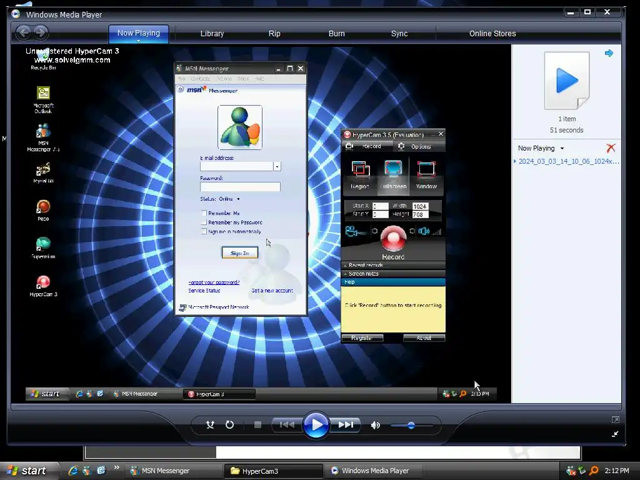Image resolution: width=640 pixels, height=480 pixels.
Task: Open the Burn tab
Action: (x=337, y=34)
